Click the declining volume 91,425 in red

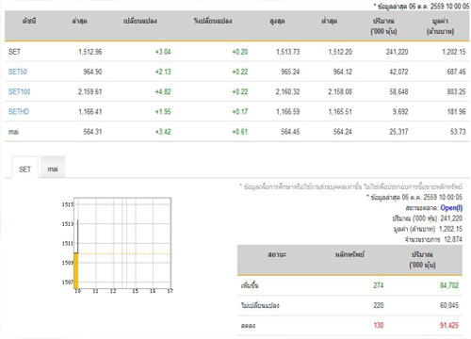point(449,325)
